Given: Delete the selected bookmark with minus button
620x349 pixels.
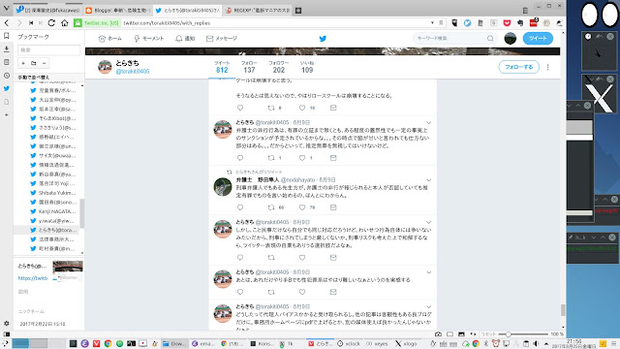Looking at the screenshot, I should click(44, 63).
